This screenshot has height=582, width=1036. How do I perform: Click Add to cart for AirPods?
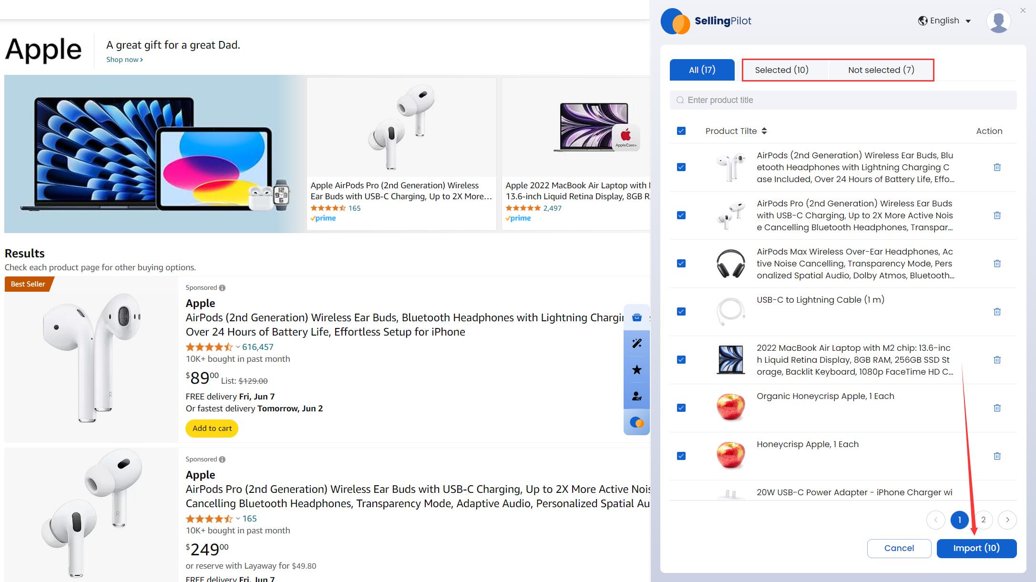click(x=212, y=428)
